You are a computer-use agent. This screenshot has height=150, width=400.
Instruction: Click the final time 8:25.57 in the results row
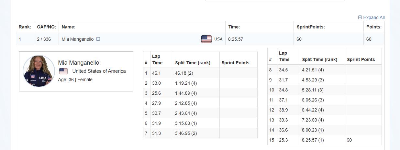(x=235, y=39)
